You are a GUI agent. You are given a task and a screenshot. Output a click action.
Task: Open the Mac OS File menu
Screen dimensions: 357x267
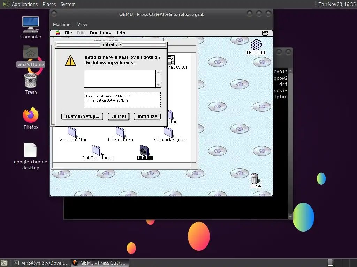point(68,33)
